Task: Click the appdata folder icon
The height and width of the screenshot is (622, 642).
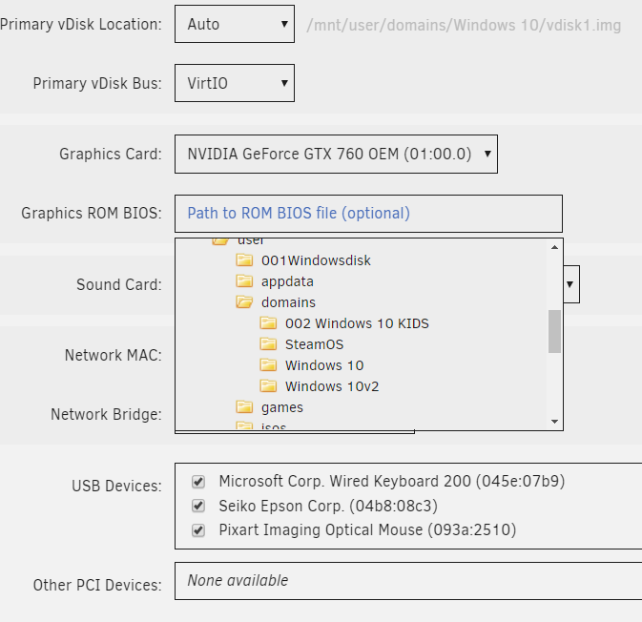Action: tap(244, 280)
